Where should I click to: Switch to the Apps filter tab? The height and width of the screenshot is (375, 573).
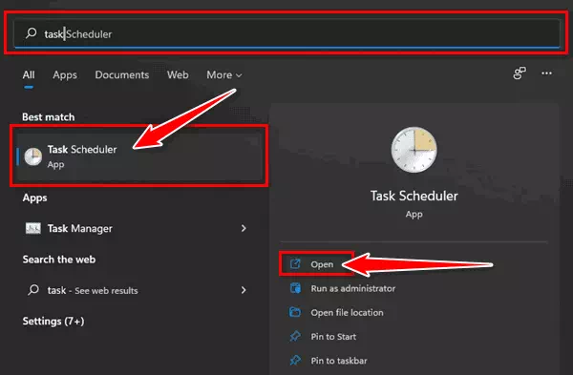65,74
